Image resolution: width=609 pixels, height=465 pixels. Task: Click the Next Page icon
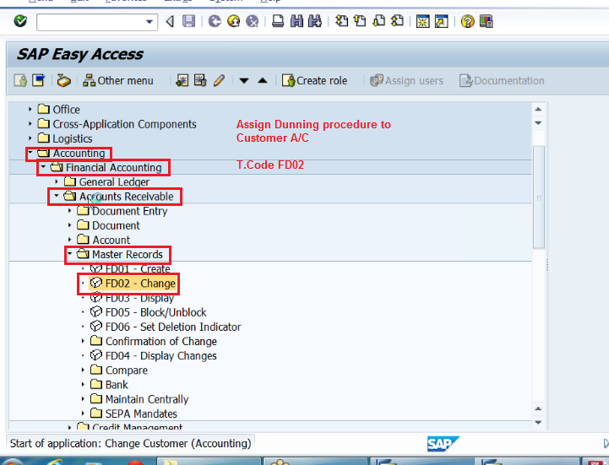(x=378, y=21)
